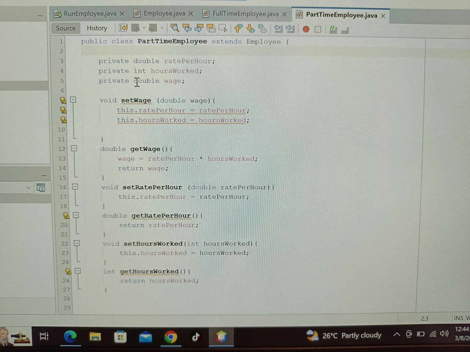Viewport: 470px width, 352px height.
Task: Collapse the getWage method fold
Action: click(74, 148)
